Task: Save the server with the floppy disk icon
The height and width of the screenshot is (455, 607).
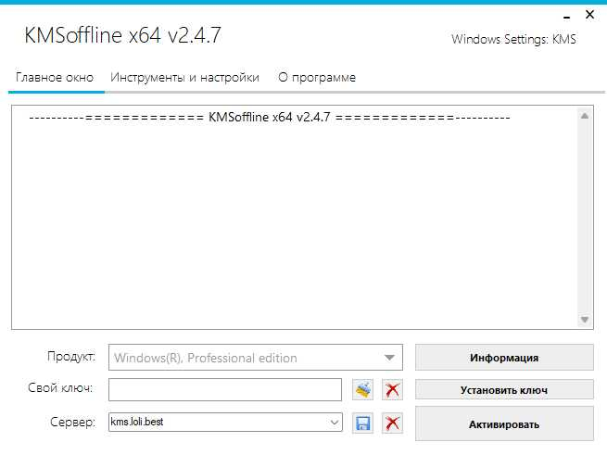Action: tap(362, 423)
